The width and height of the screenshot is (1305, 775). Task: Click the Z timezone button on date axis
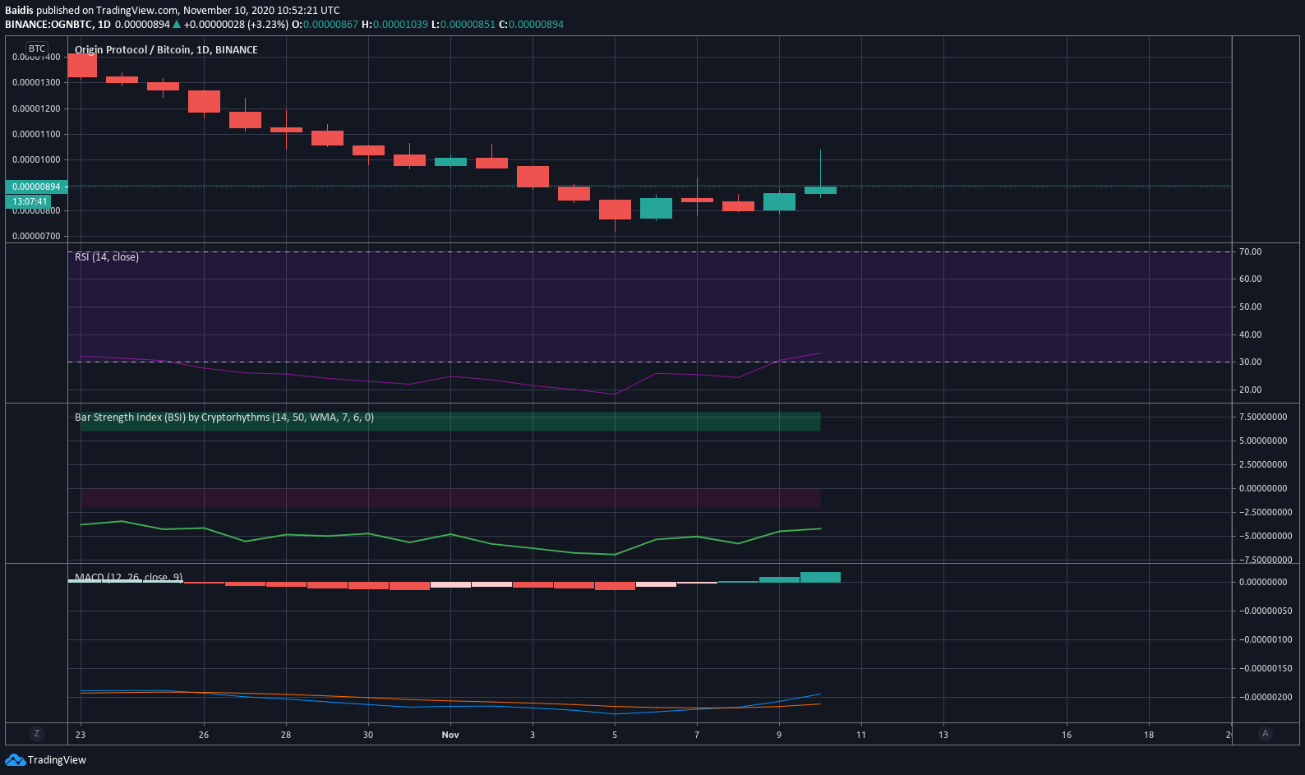tap(36, 734)
